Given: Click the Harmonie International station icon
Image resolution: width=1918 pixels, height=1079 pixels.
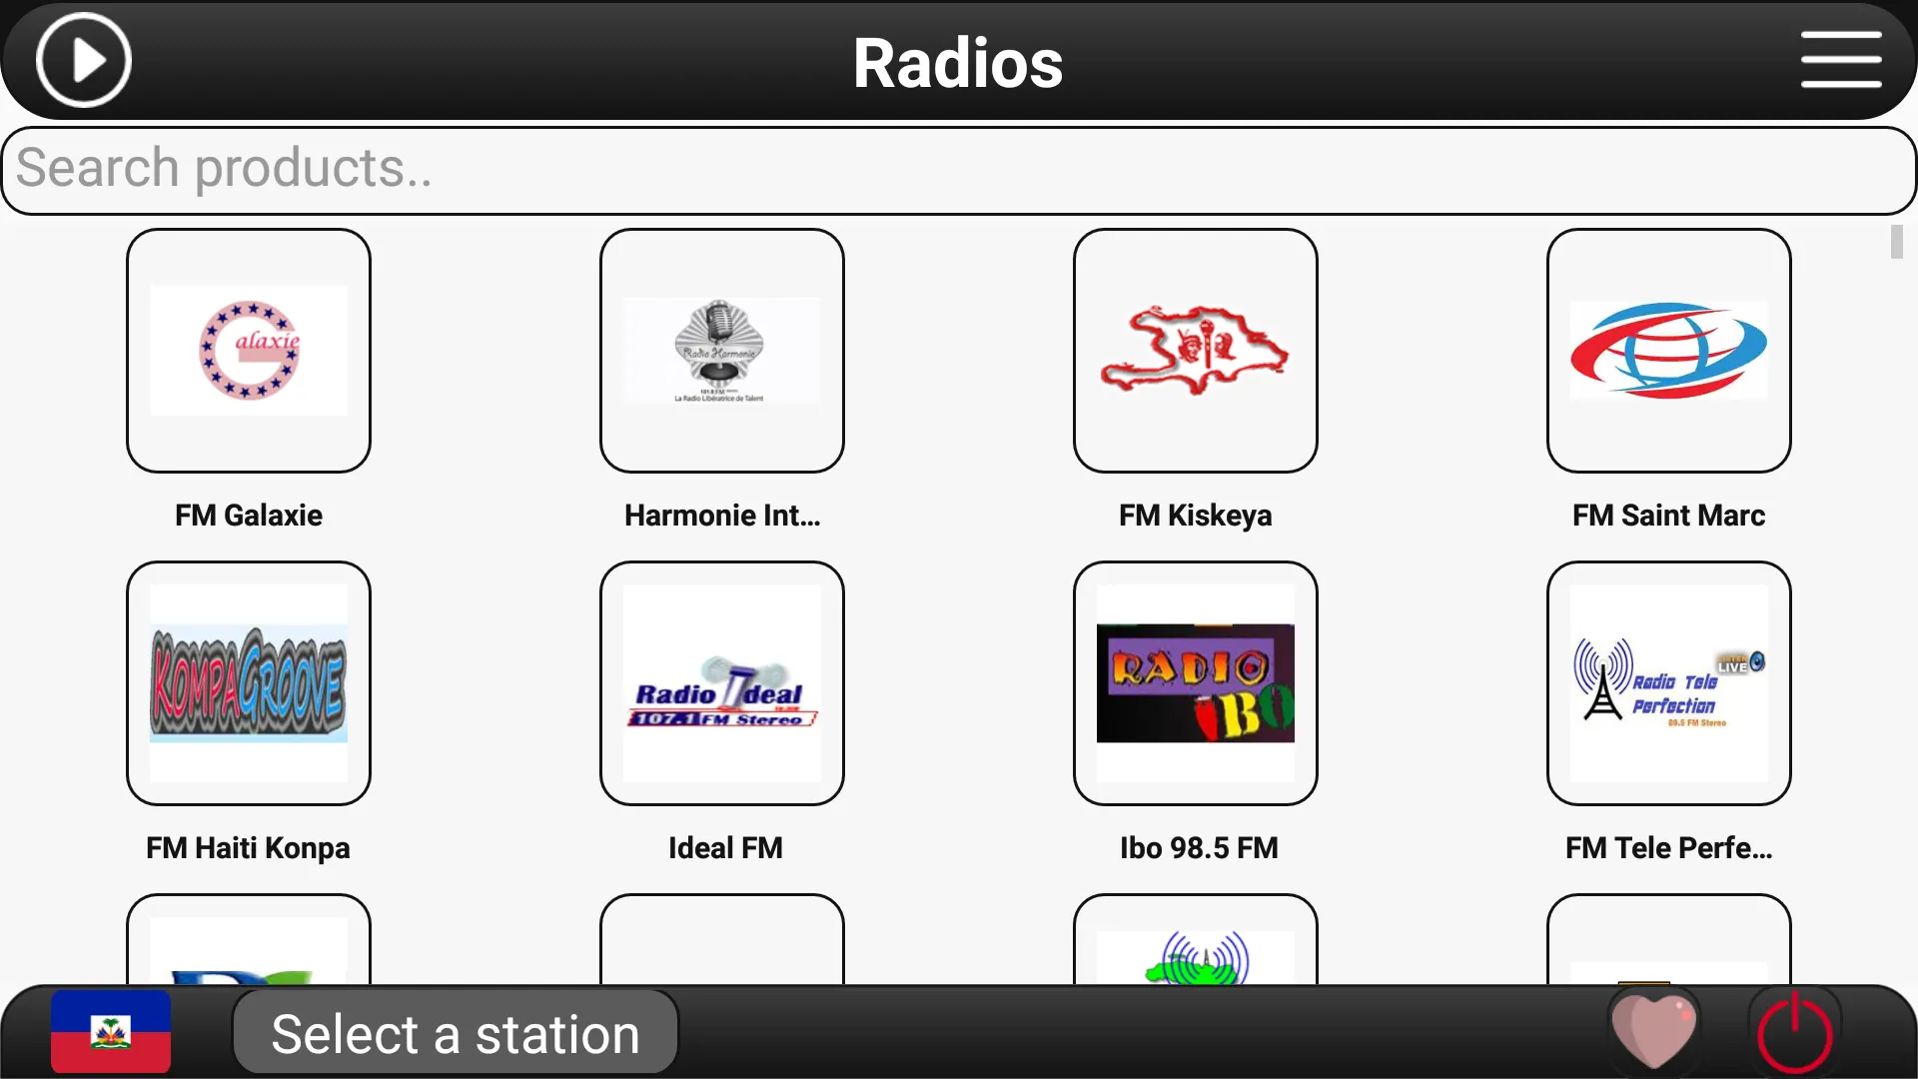Looking at the screenshot, I should pyautogui.click(x=722, y=348).
